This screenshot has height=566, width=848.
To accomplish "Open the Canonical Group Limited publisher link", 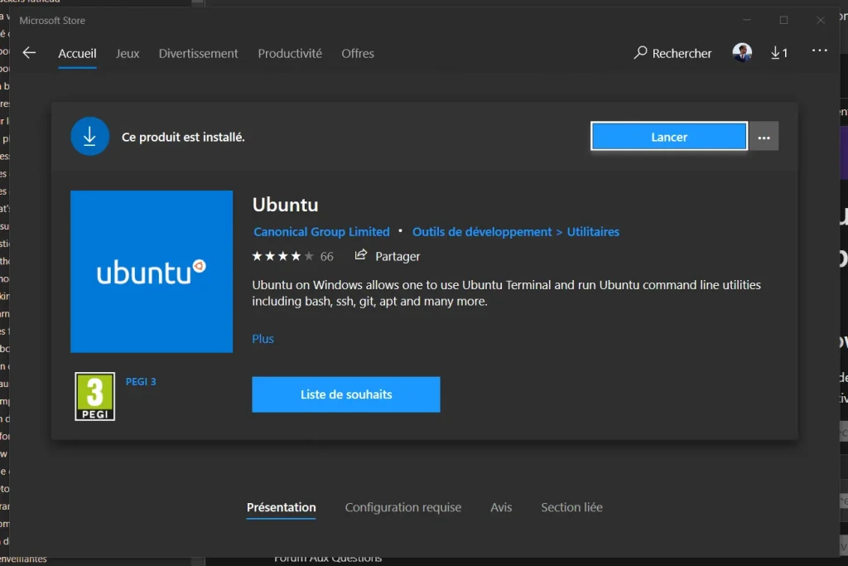I will tap(322, 231).
